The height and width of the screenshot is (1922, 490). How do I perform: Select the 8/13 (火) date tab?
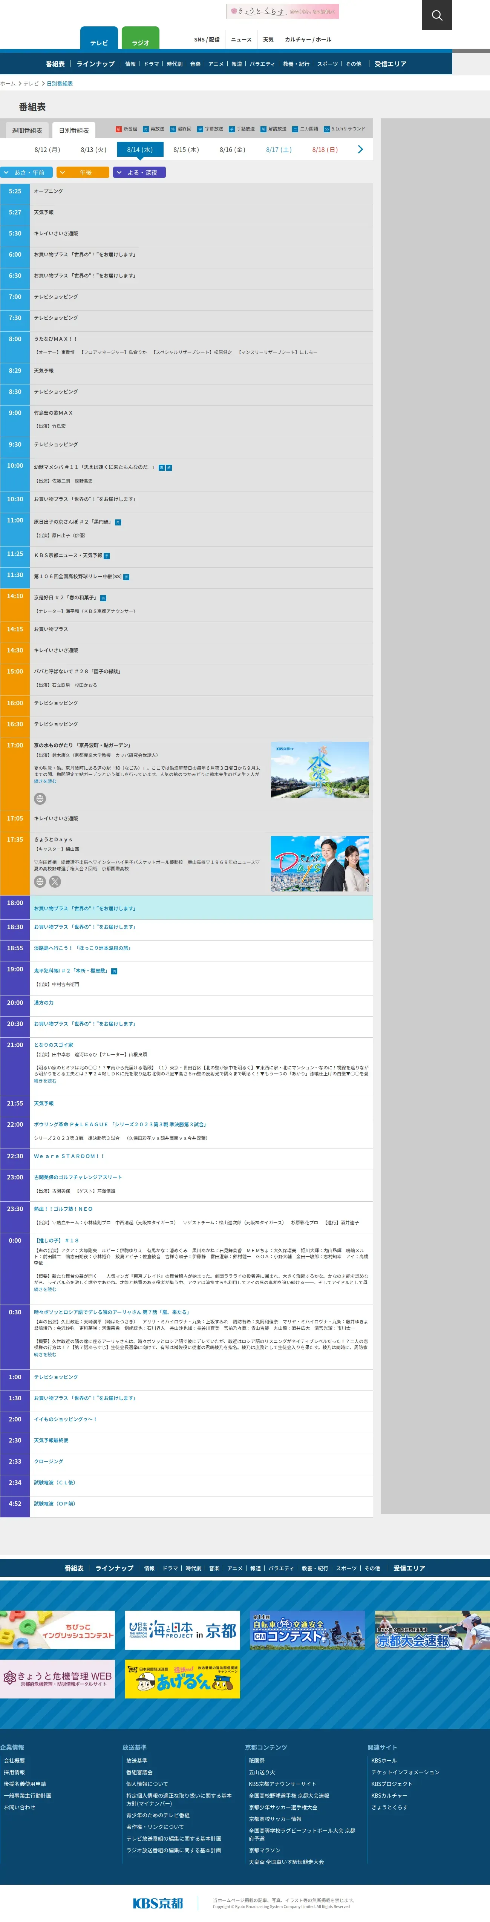(93, 150)
